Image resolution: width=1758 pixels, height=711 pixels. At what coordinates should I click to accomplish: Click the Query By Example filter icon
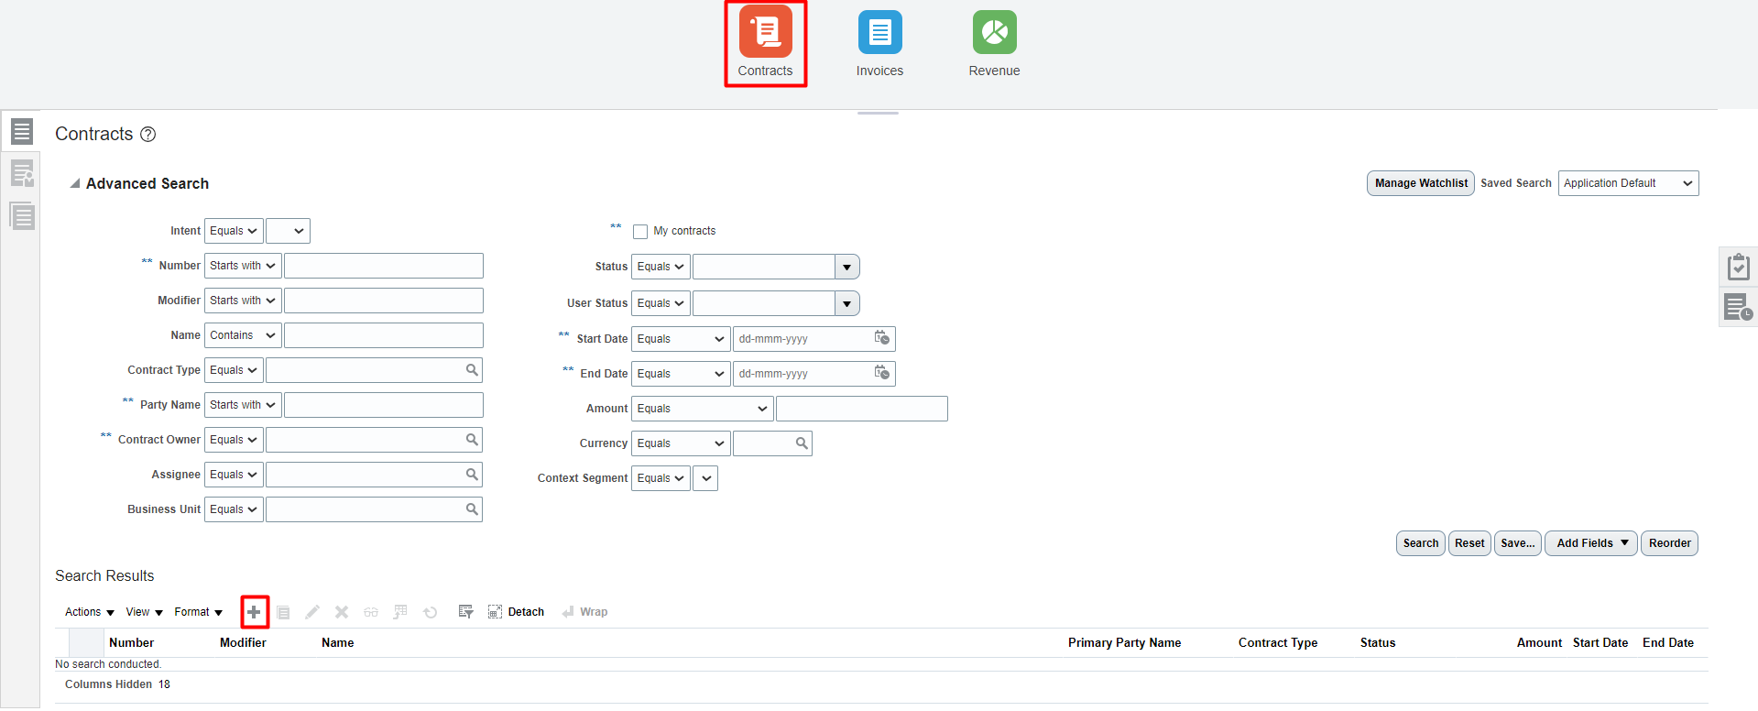[x=465, y=612]
